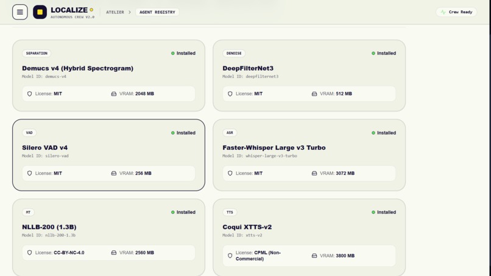
Task: Click the shield license icon on Faster-Whisper card
Action: pyautogui.click(x=230, y=173)
